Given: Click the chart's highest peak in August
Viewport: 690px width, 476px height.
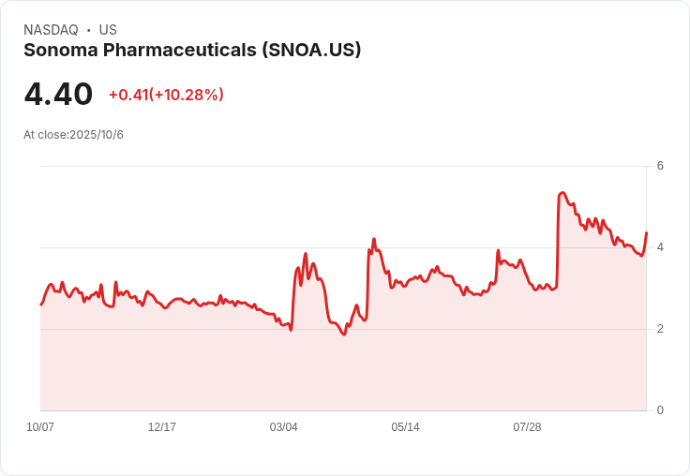Looking at the screenshot, I should pos(562,193).
